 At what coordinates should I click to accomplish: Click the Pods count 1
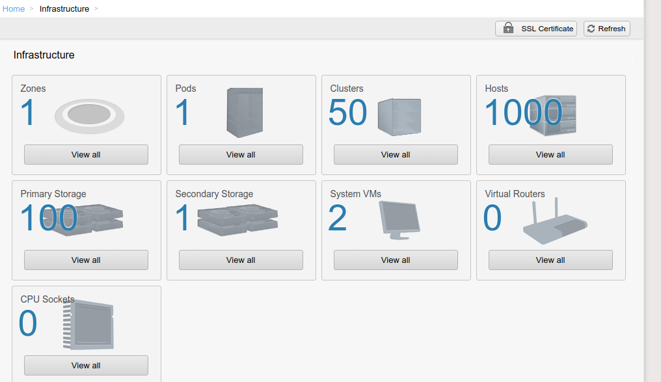pos(182,113)
